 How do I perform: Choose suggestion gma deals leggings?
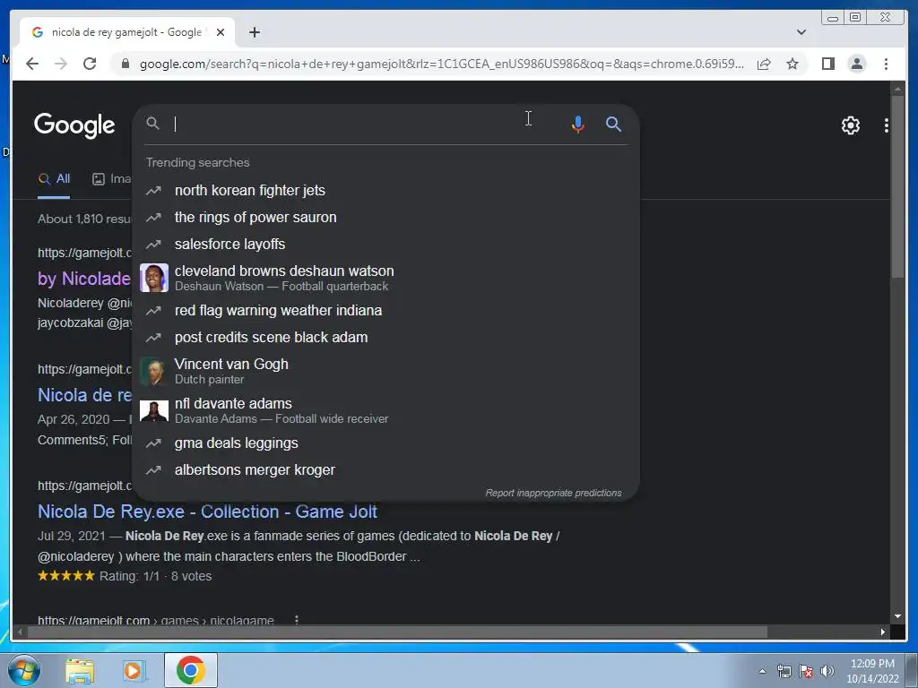tap(386, 443)
